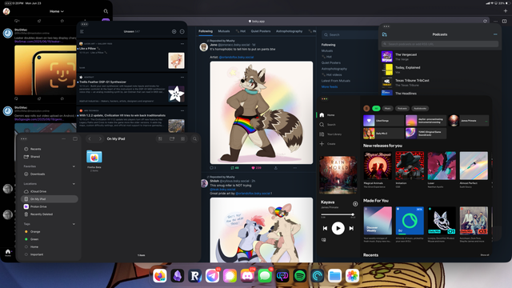
Task: Skip to next track in Spotify
Action: (x=351, y=228)
